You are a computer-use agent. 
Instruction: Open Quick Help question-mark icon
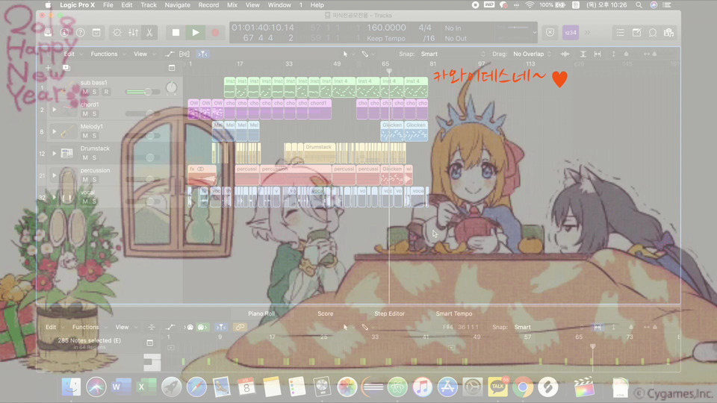81,32
